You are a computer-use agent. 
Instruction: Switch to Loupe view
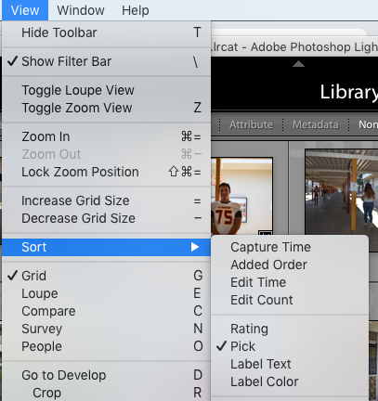pos(106,293)
